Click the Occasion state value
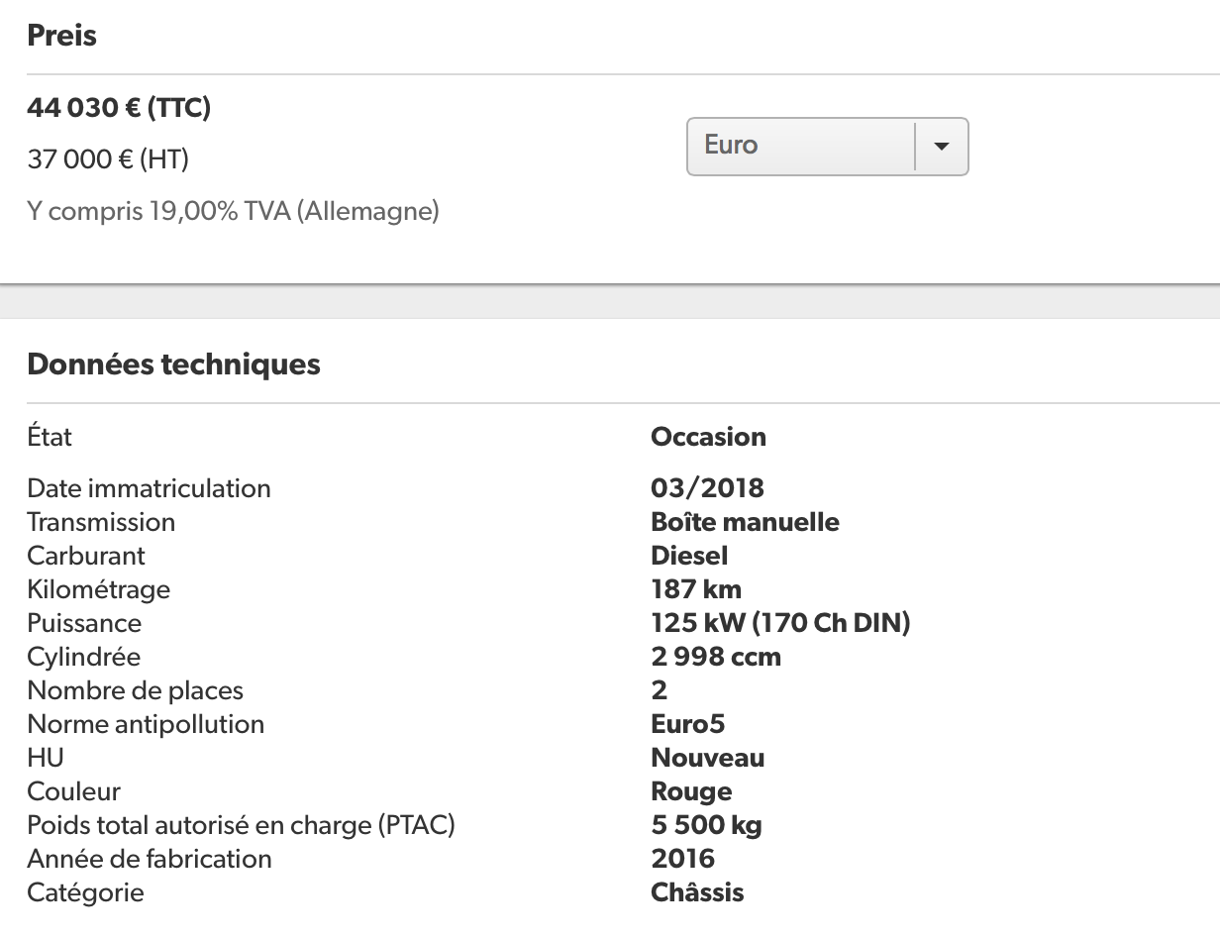The image size is (1220, 939). pos(708,437)
